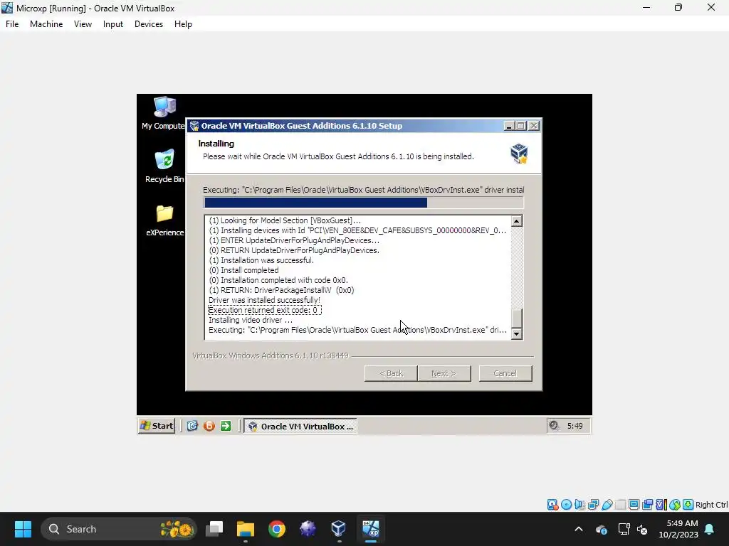Select the Oracle VM VirtualBox taskbar button
Viewport: 729px width, 546px height.
coord(300,427)
